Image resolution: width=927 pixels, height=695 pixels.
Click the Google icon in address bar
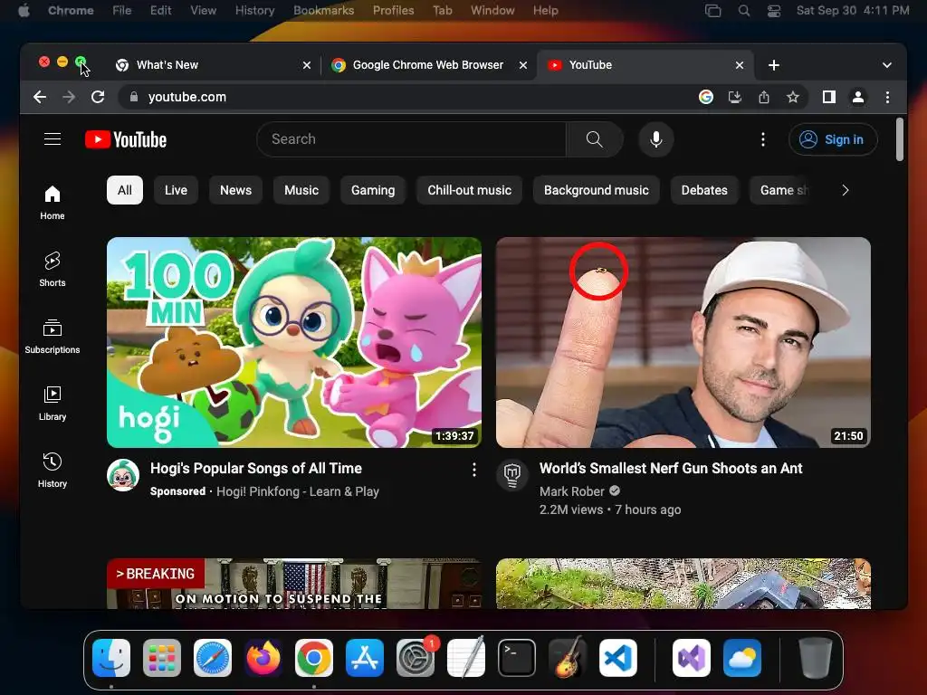(706, 97)
